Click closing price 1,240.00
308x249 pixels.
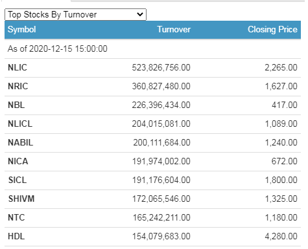point(281,142)
